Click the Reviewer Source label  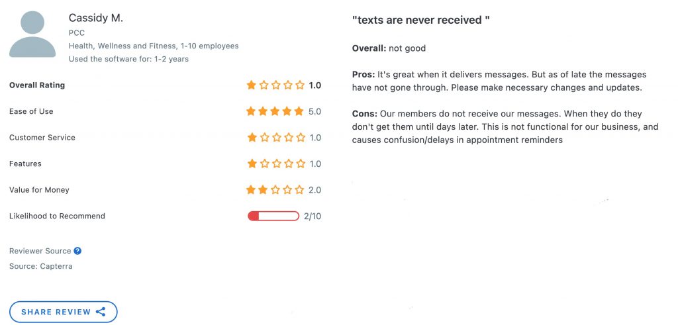tap(40, 251)
